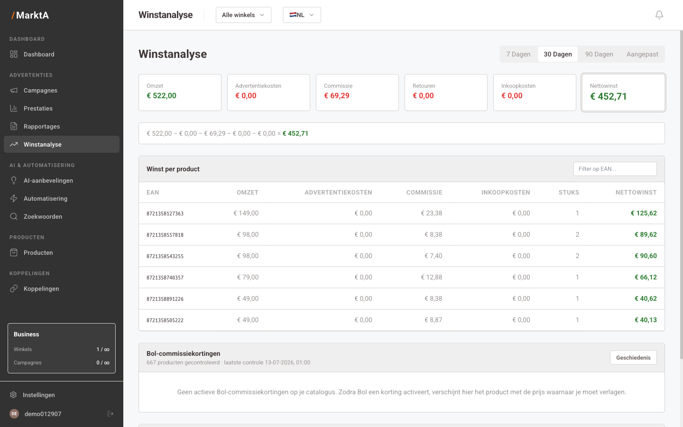
Task: Open Automatisering menu item
Action: point(62,198)
